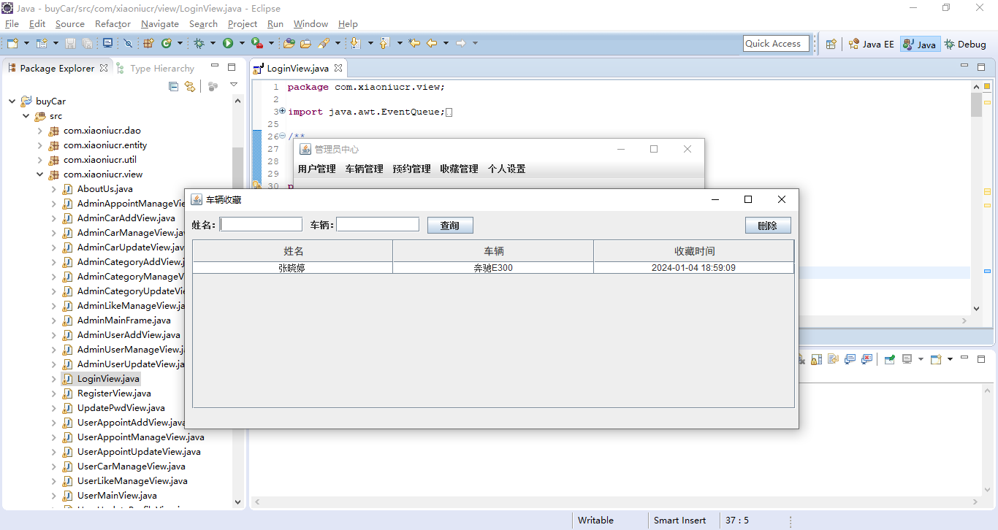Viewport: 998px width, 530px height.
Task: Click the 删除 button
Action: pyautogui.click(x=768, y=226)
